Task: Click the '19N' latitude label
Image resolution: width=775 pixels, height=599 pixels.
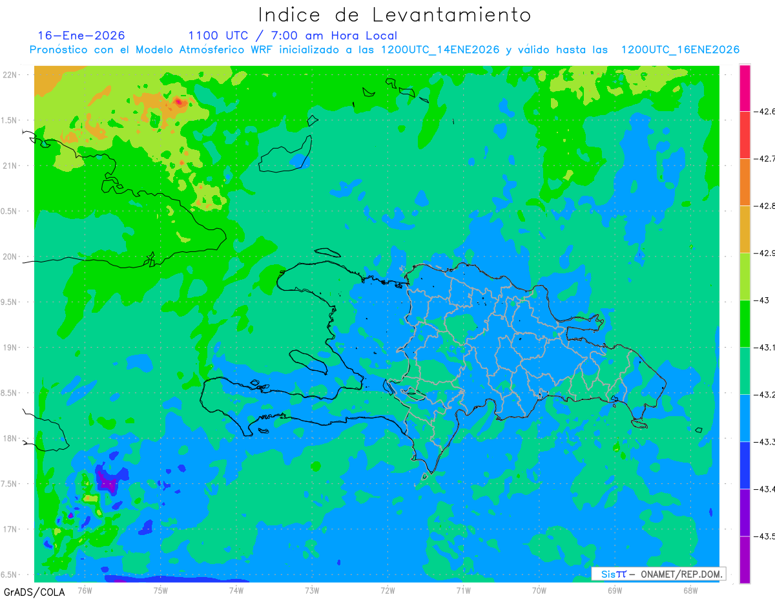Action: (x=11, y=348)
